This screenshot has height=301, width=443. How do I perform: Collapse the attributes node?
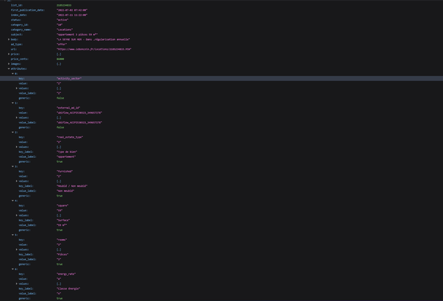click(9, 69)
